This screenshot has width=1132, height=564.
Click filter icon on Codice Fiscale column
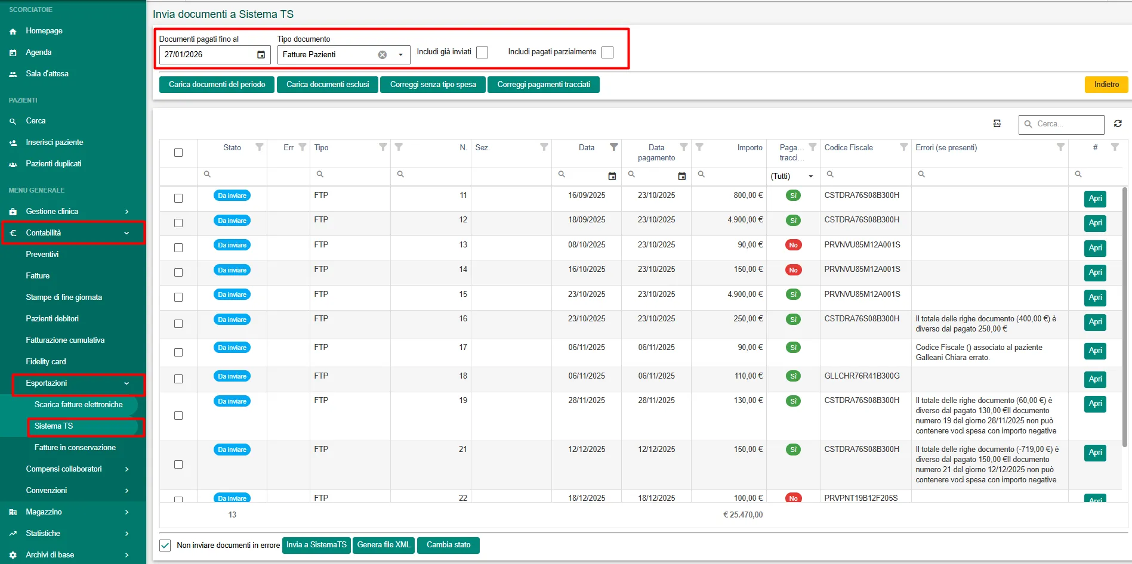tap(903, 147)
